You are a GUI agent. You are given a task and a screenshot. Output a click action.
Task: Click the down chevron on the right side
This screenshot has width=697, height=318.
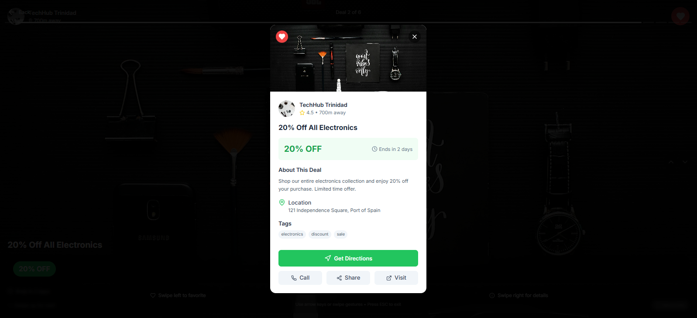685,162
